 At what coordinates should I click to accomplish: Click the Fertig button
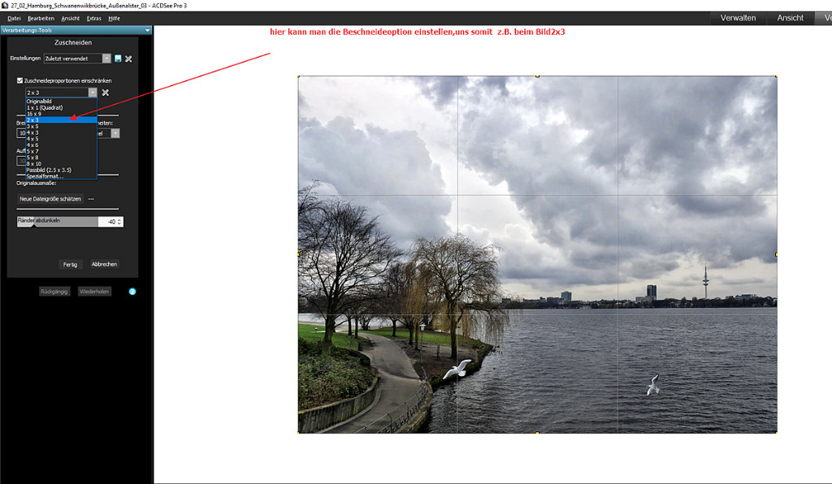[x=70, y=264]
